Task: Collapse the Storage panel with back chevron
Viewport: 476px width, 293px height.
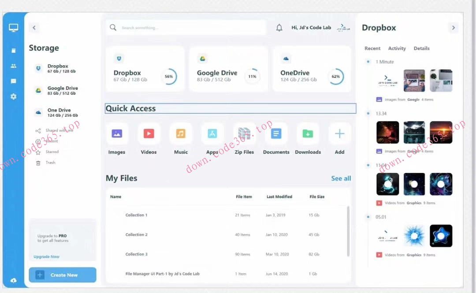Action: [x=34, y=28]
